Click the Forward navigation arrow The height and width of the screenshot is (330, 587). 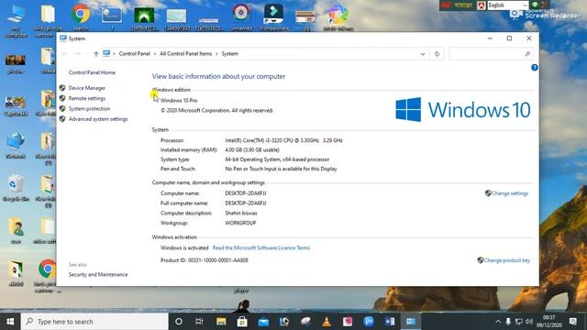[x=77, y=54]
